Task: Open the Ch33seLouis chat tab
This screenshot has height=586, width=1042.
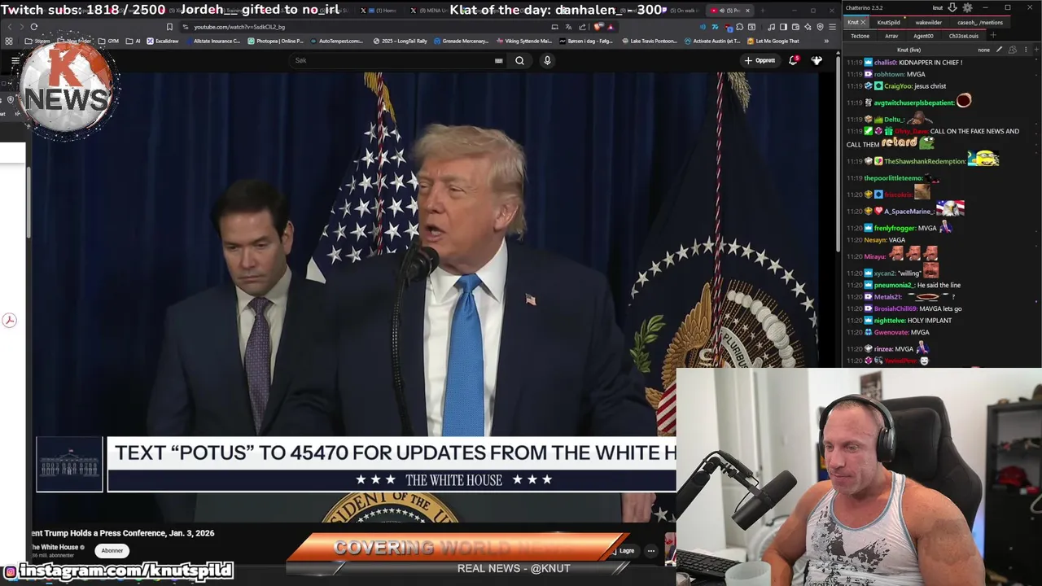Action: [x=964, y=36]
